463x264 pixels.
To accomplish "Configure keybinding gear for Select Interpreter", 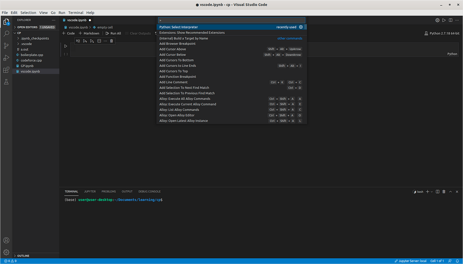I will click(x=301, y=27).
